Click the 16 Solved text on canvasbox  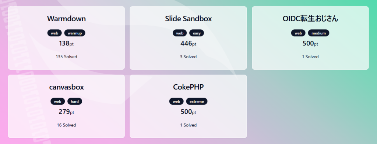(x=66, y=125)
